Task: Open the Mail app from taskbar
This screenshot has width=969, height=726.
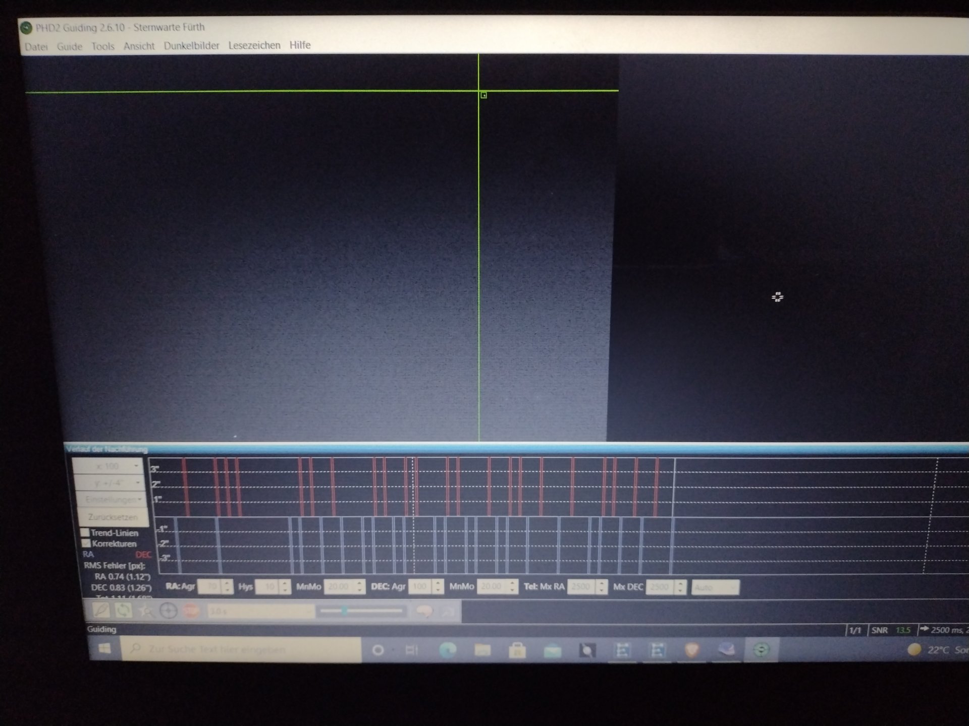Action: pyautogui.click(x=552, y=651)
